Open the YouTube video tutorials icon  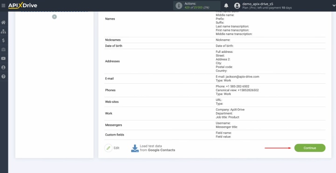coord(3,58)
